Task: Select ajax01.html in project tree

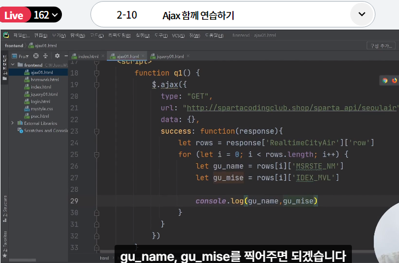Action: 38,72
